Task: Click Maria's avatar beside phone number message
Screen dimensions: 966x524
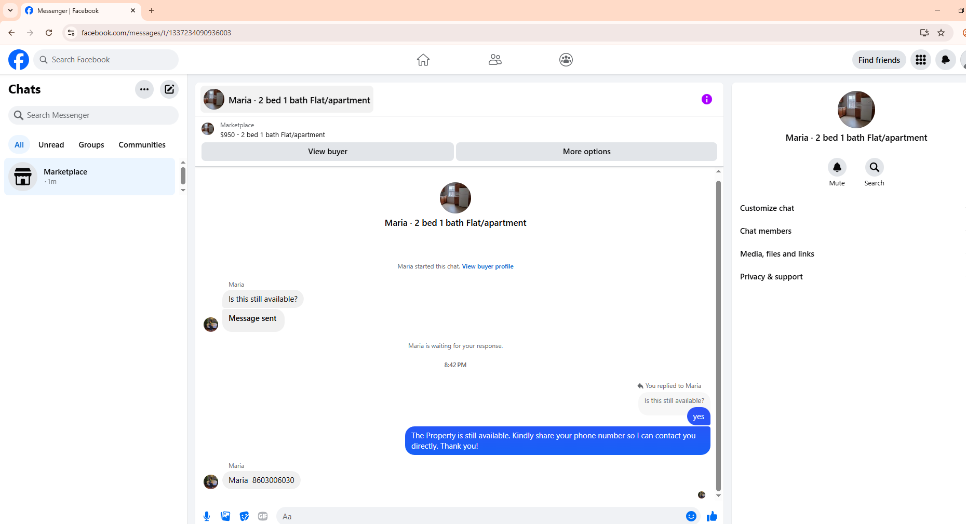Action: pyautogui.click(x=211, y=482)
